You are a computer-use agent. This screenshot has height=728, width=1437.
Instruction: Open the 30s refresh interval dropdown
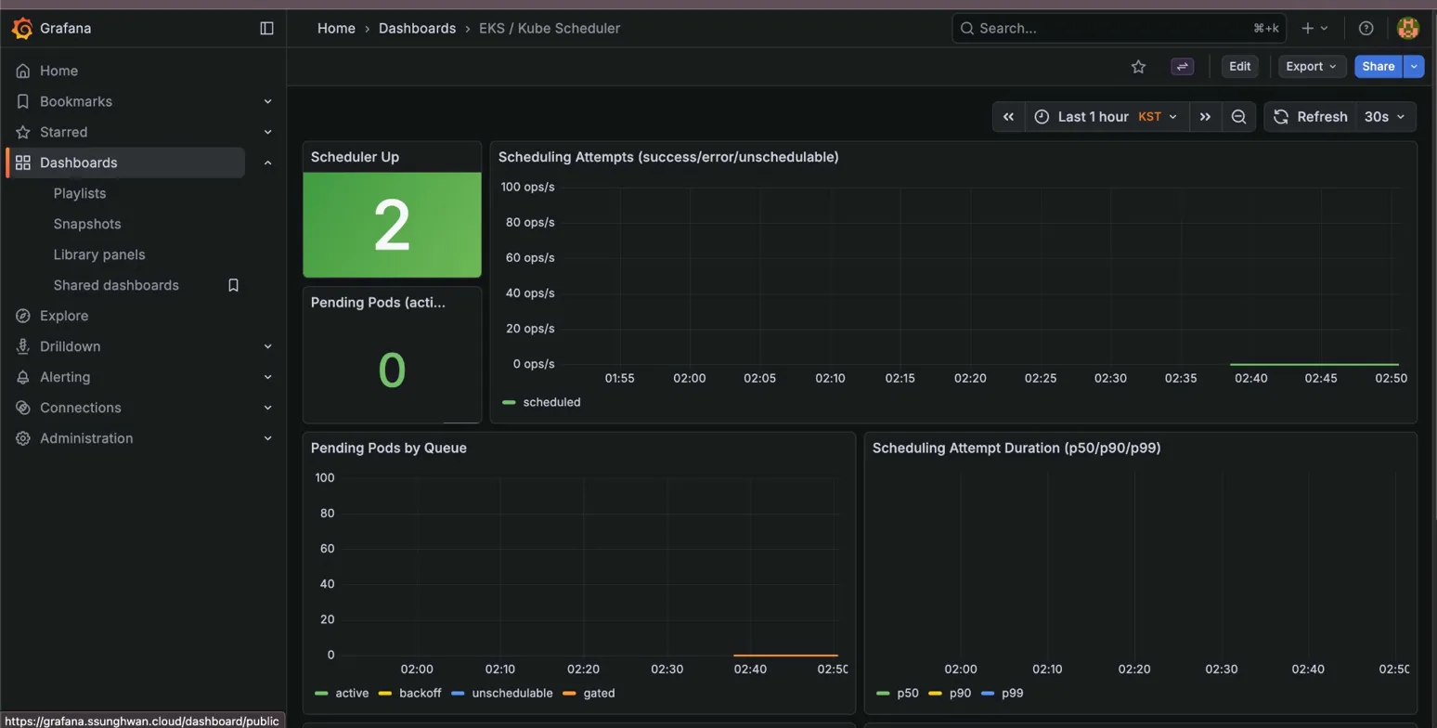tap(1385, 117)
